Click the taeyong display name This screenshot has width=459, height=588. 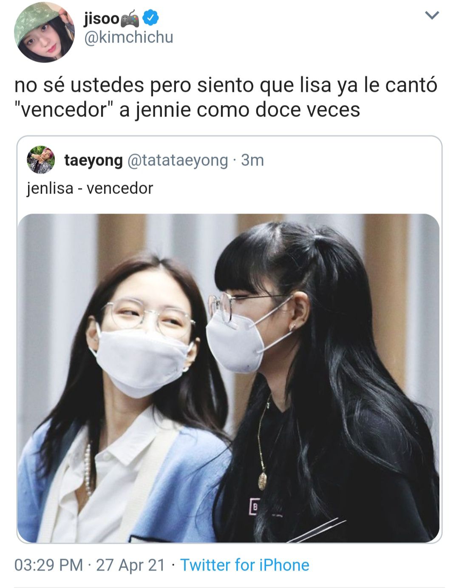(x=93, y=160)
